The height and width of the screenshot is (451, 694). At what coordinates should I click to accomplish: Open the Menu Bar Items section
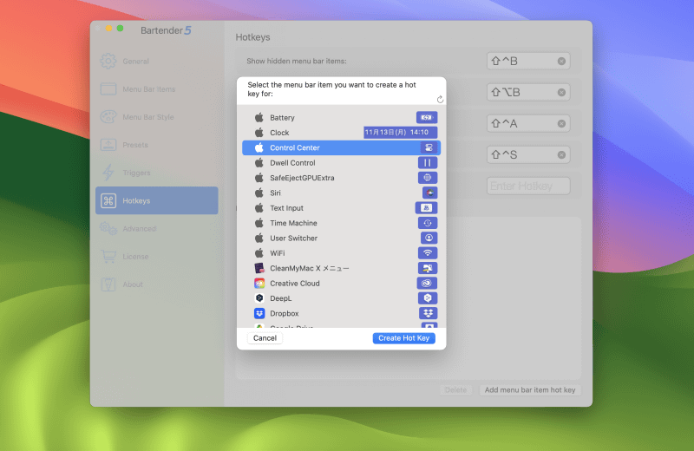[157, 89]
